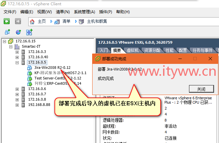Screen dimensions: 219x143
Task: Switch to the 入门 tab
Action: (x=104, y=50)
